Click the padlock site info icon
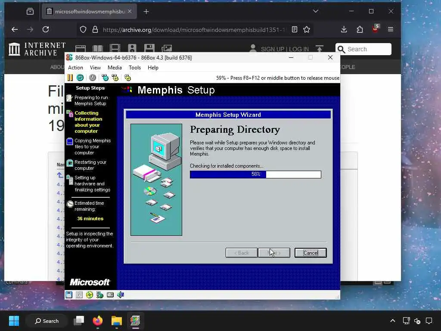441x331 pixels. (x=95, y=30)
